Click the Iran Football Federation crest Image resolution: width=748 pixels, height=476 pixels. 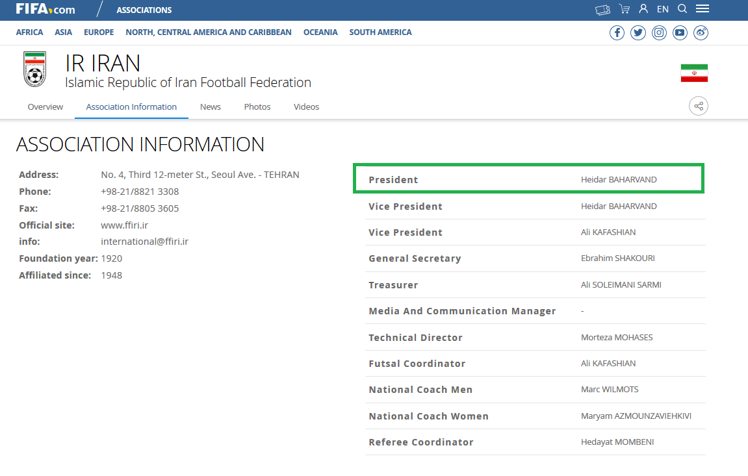(35, 69)
